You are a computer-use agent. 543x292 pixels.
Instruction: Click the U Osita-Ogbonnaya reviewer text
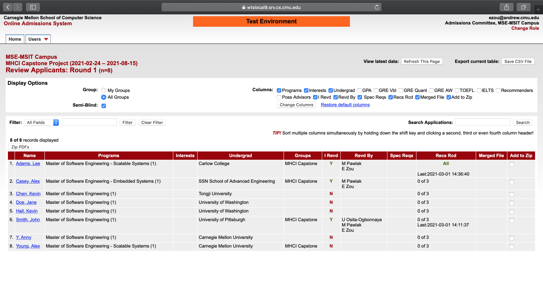[362, 220]
